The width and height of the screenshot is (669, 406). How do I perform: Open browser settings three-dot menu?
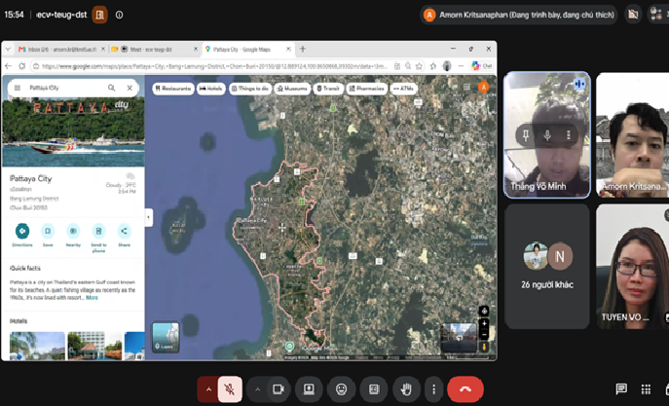pyautogui.click(x=461, y=66)
